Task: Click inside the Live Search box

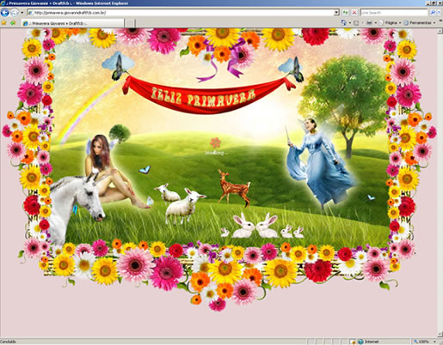Action: coord(394,13)
